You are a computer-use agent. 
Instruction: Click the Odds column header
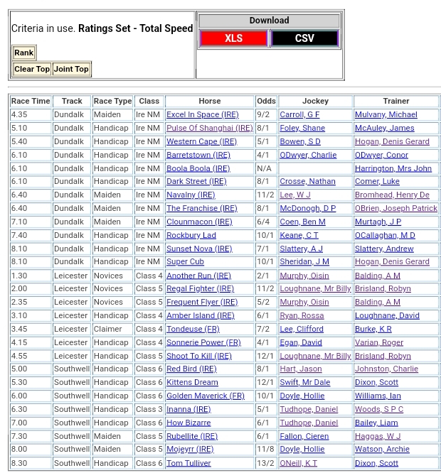click(266, 101)
